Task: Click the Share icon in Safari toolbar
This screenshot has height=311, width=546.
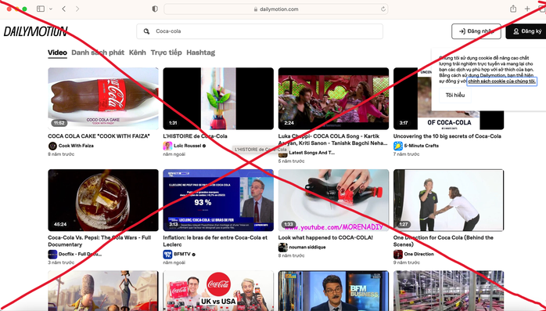Action: (513, 9)
